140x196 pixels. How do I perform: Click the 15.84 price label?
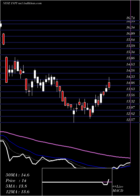(131, 40)
